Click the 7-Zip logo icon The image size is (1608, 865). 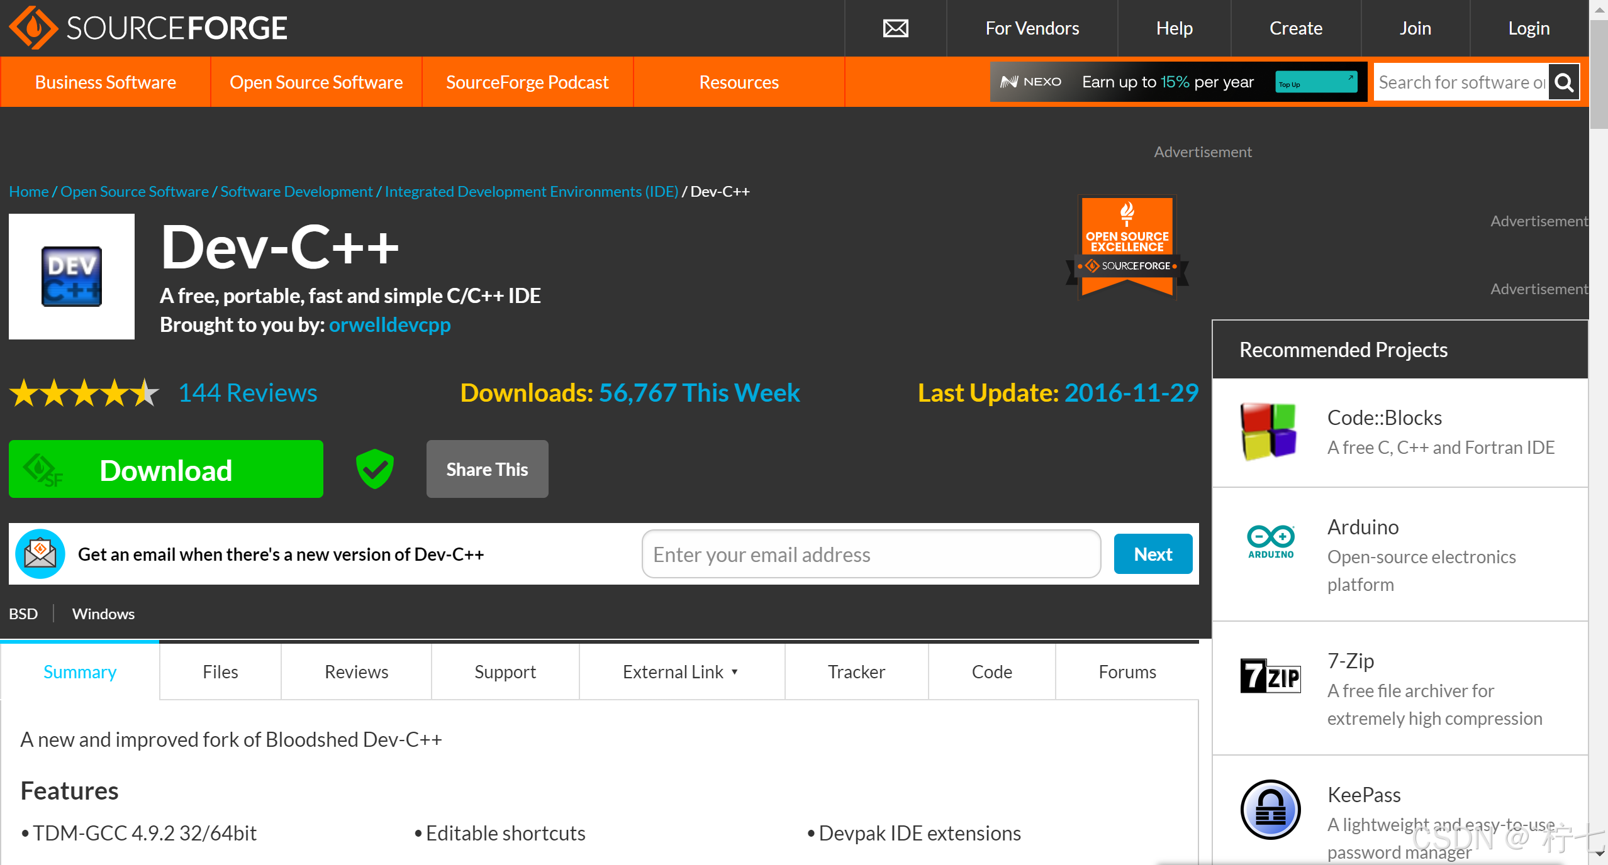(1270, 676)
